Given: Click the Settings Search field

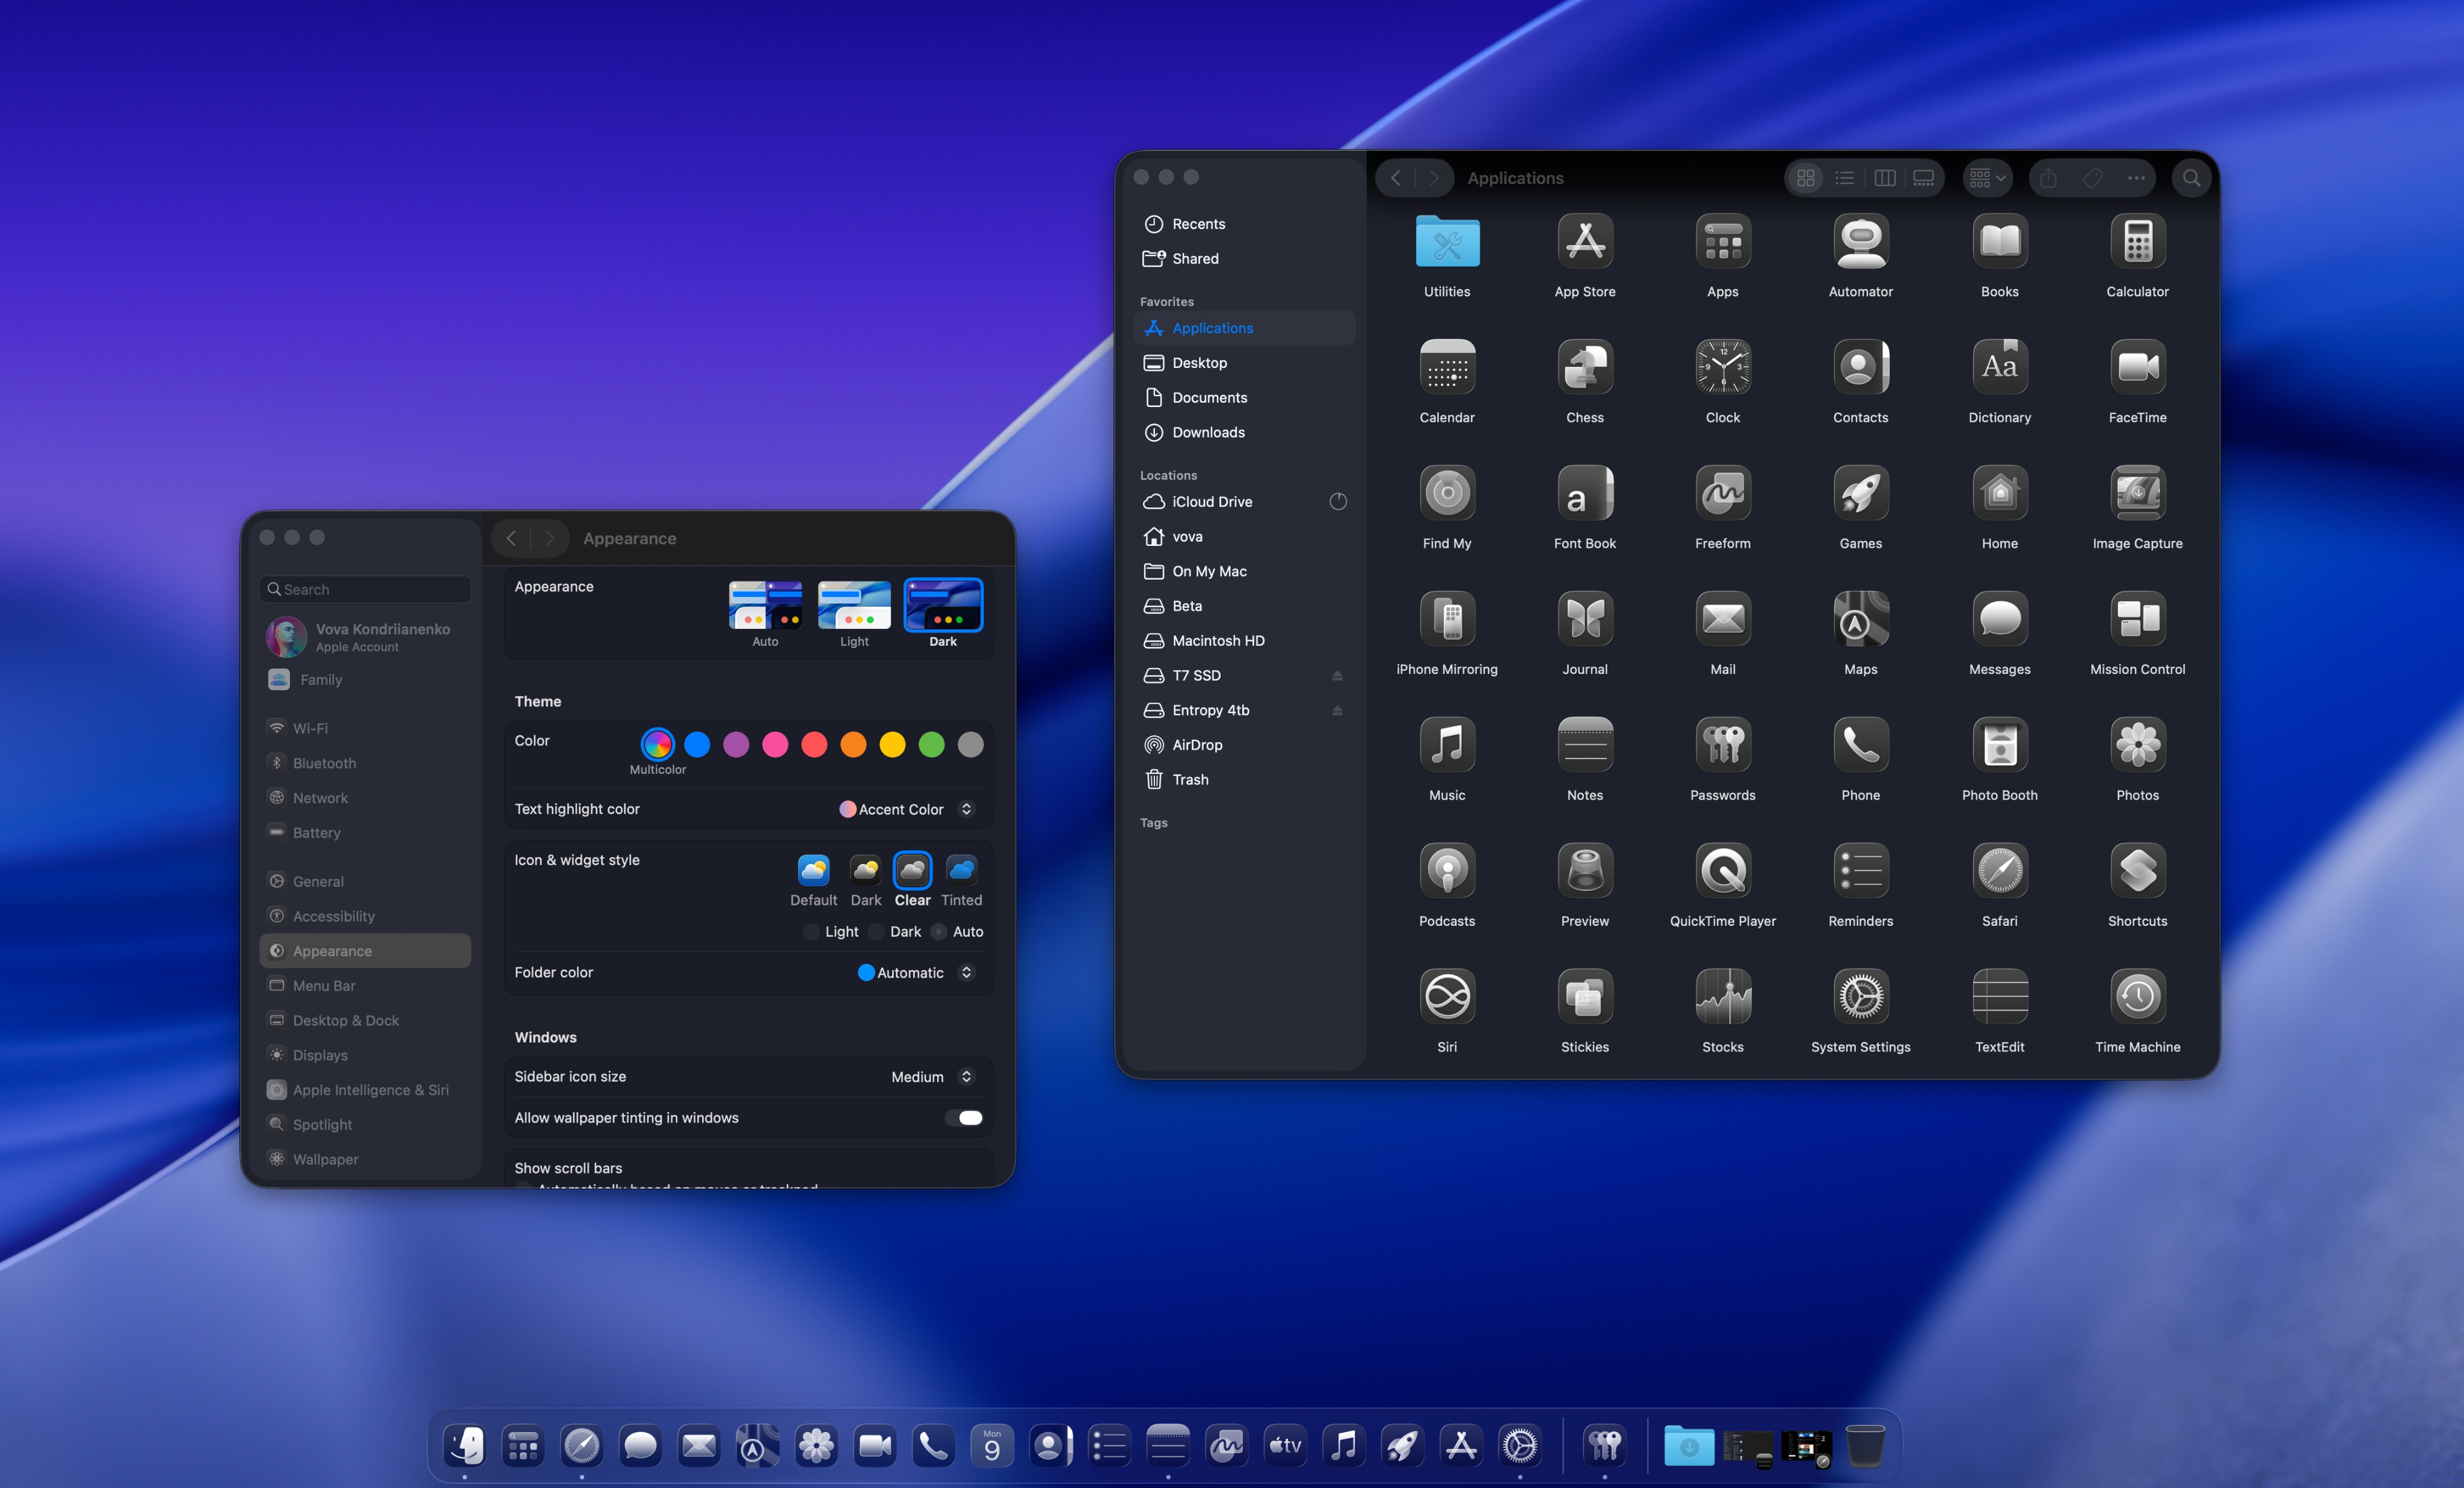Looking at the screenshot, I should (x=366, y=590).
